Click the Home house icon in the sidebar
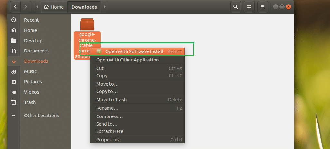The width and height of the screenshot is (330, 149). (14, 30)
